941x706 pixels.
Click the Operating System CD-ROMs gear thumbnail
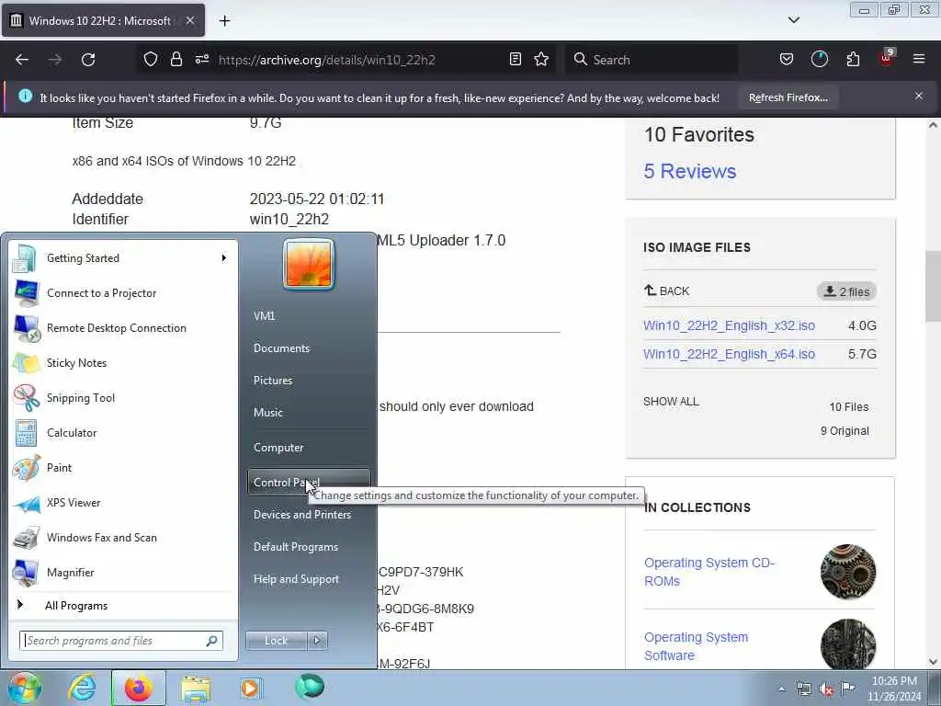(x=848, y=572)
